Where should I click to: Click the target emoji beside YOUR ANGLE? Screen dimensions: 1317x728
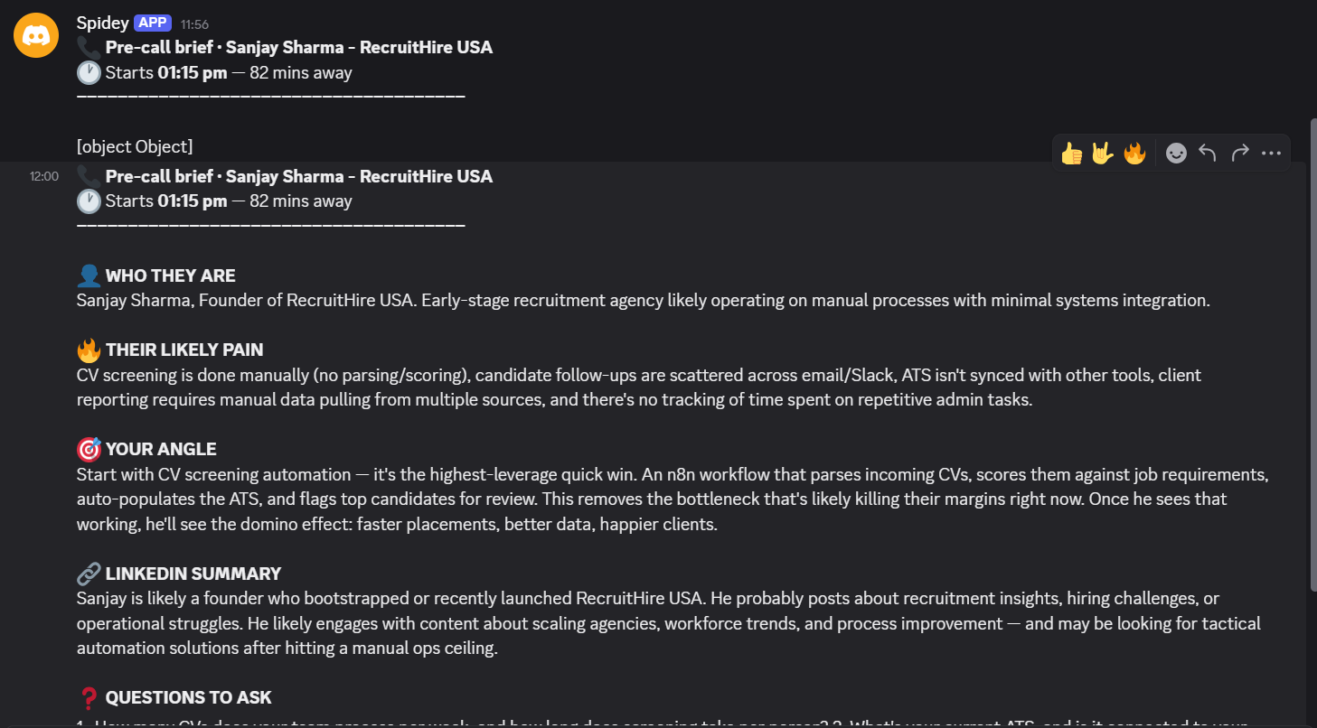pyautogui.click(x=89, y=449)
